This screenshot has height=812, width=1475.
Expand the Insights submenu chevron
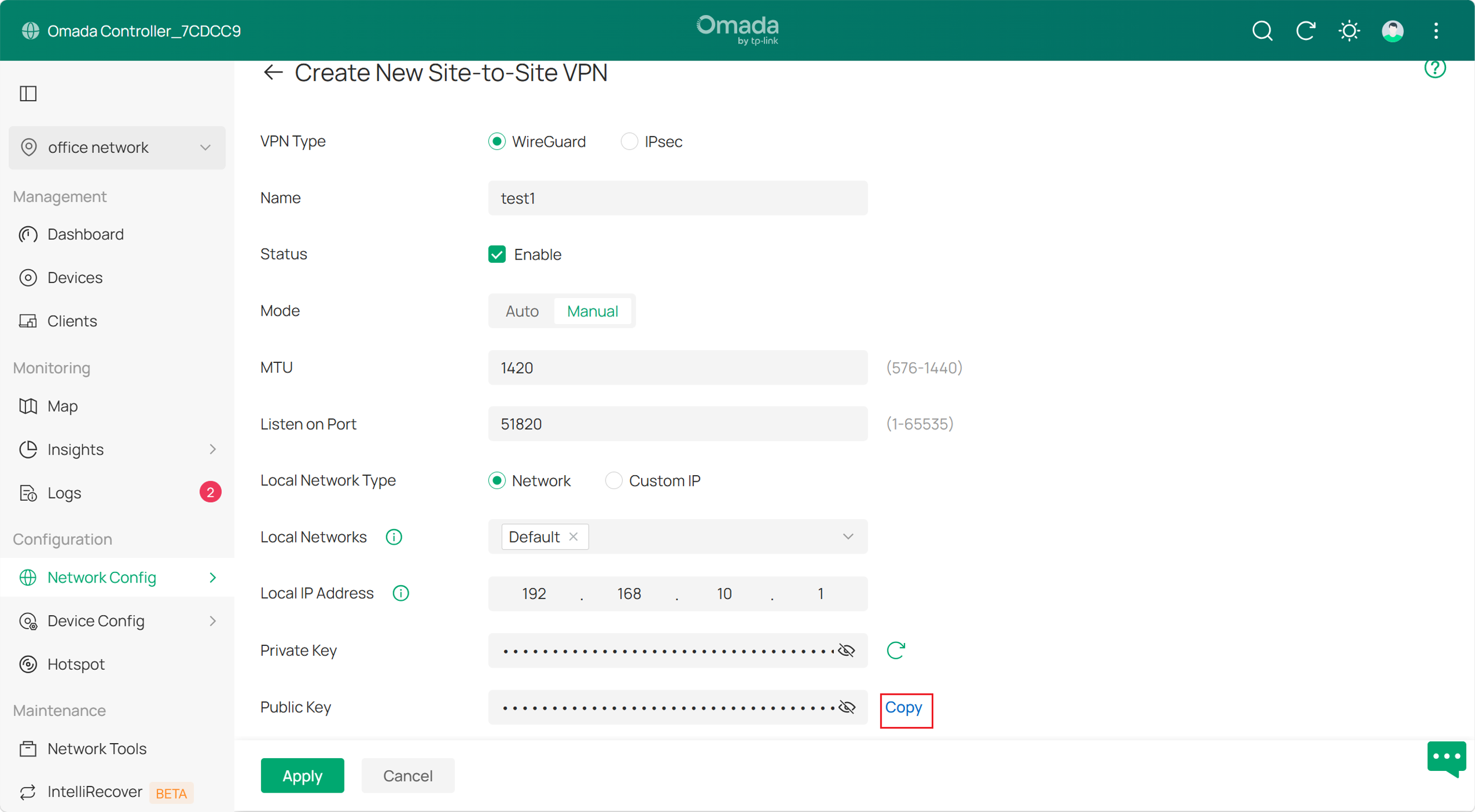coord(212,450)
